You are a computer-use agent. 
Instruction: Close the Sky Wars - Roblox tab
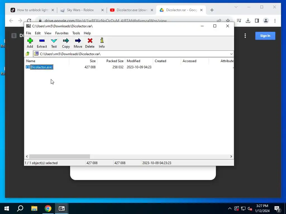click(102, 10)
